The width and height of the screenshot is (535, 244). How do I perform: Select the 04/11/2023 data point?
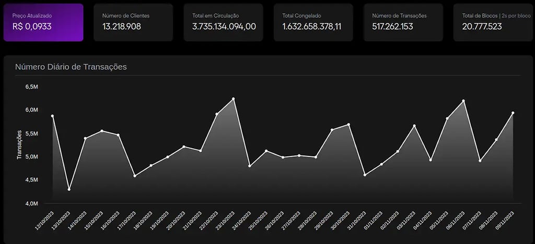pyautogui.click(x=431, y=160)
